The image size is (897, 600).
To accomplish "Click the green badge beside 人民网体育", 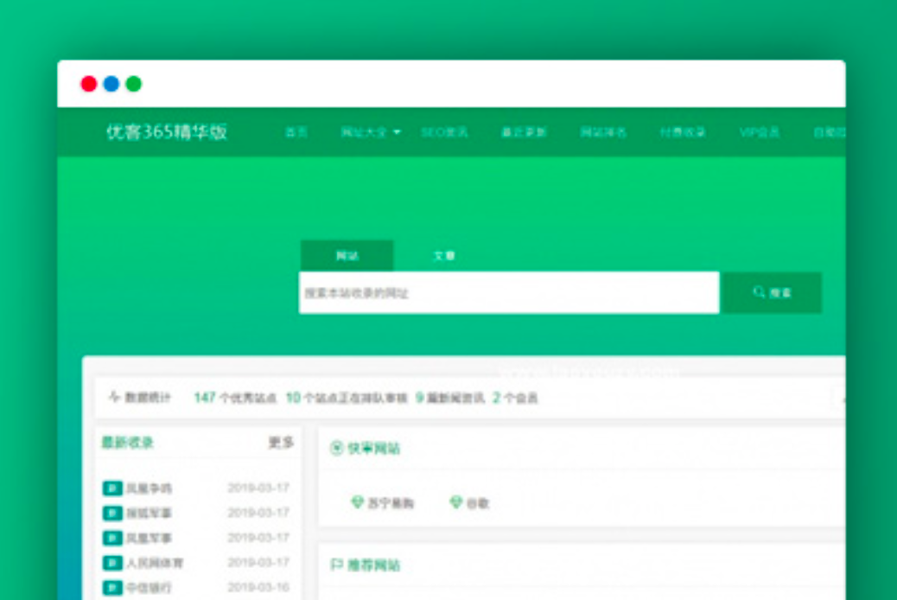I will (x=112, y=563).
